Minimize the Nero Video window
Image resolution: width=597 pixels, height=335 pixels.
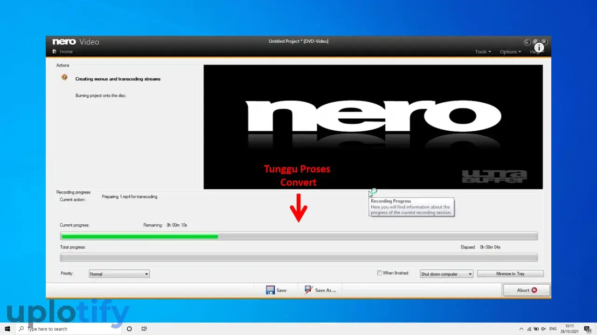click(x=527, y=41)
